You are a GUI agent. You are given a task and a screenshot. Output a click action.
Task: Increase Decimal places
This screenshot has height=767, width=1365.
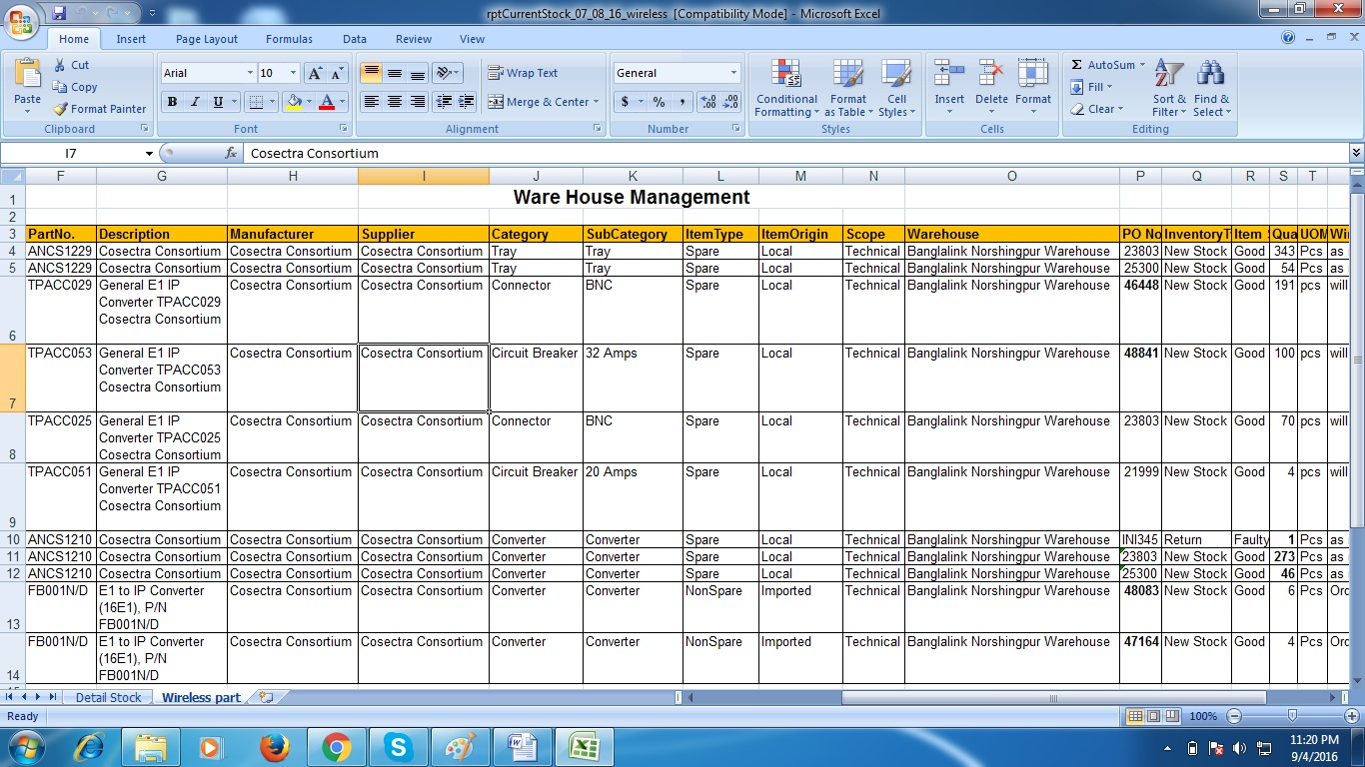(x=708, y=102)
